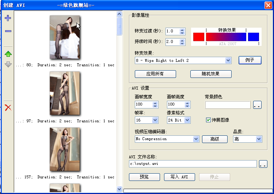The width and height of the screenshot is (274, 194).
Task: Click the 例子 example button
Action: coord(250,60)
